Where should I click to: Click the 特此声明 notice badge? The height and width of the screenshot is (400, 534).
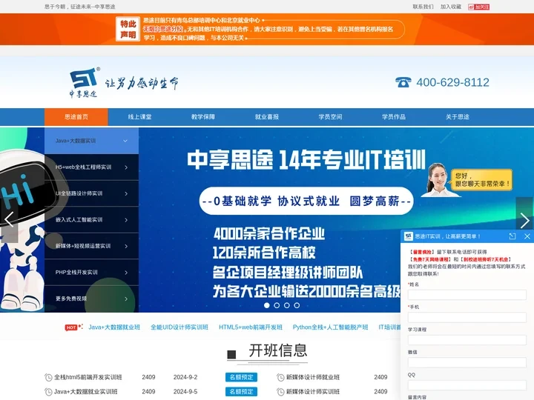[x=128, y=29]
